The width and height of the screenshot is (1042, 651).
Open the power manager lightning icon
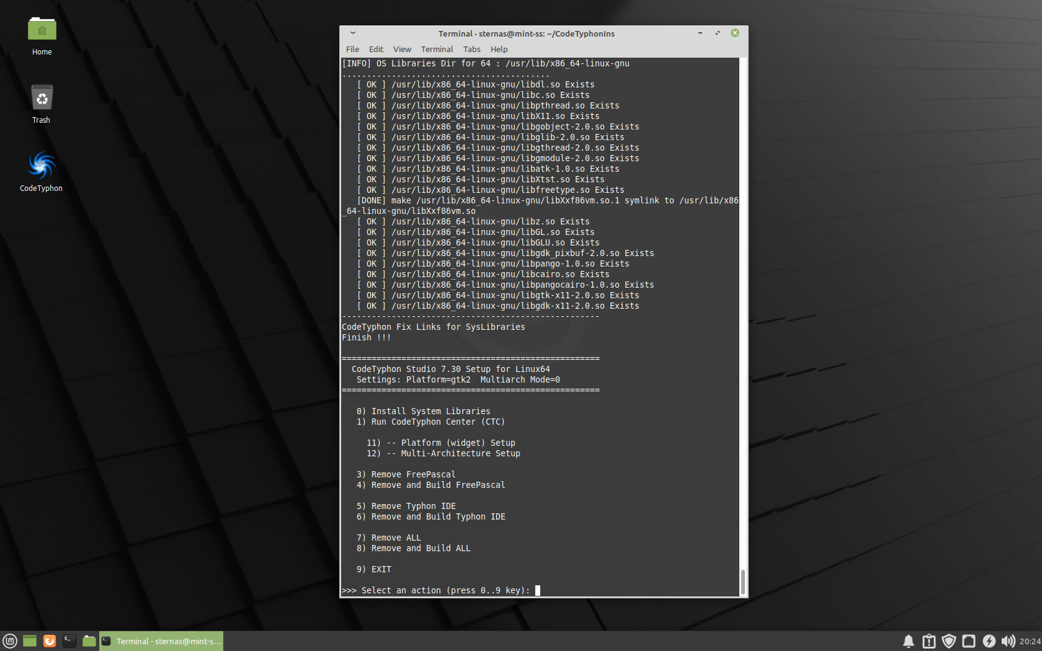click(989, 641)
